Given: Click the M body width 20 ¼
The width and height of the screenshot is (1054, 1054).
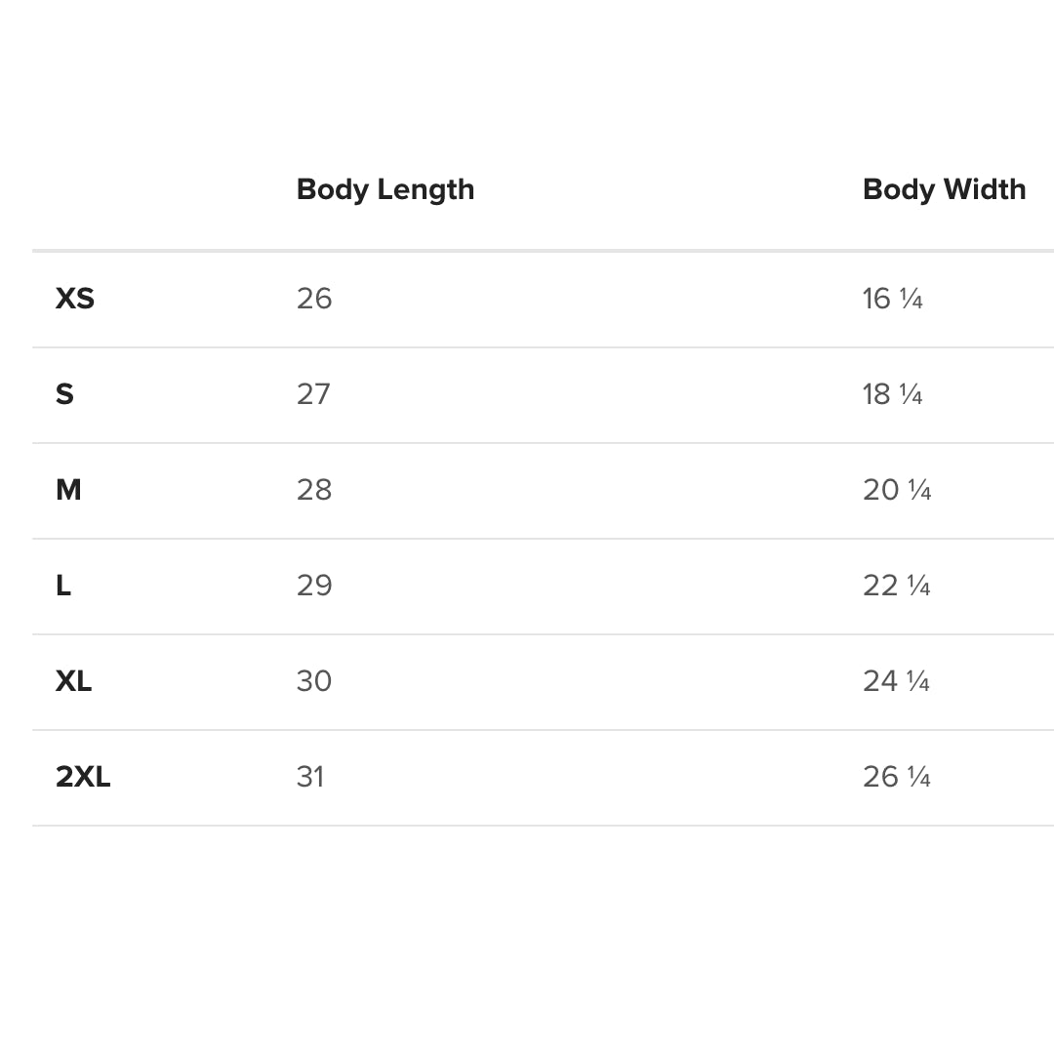Looking at the screenshot, I should 897,490.
